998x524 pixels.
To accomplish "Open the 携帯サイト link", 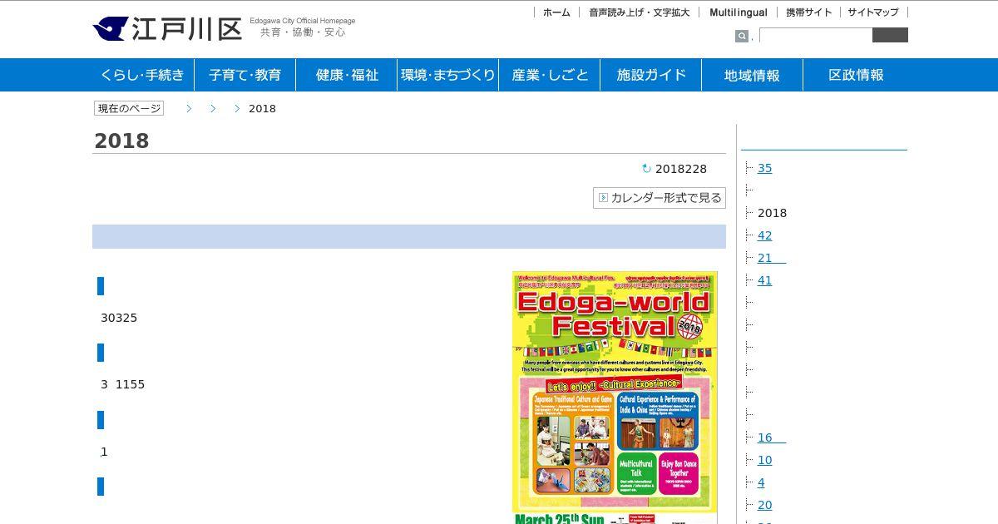I will click(x=808, y=12).
